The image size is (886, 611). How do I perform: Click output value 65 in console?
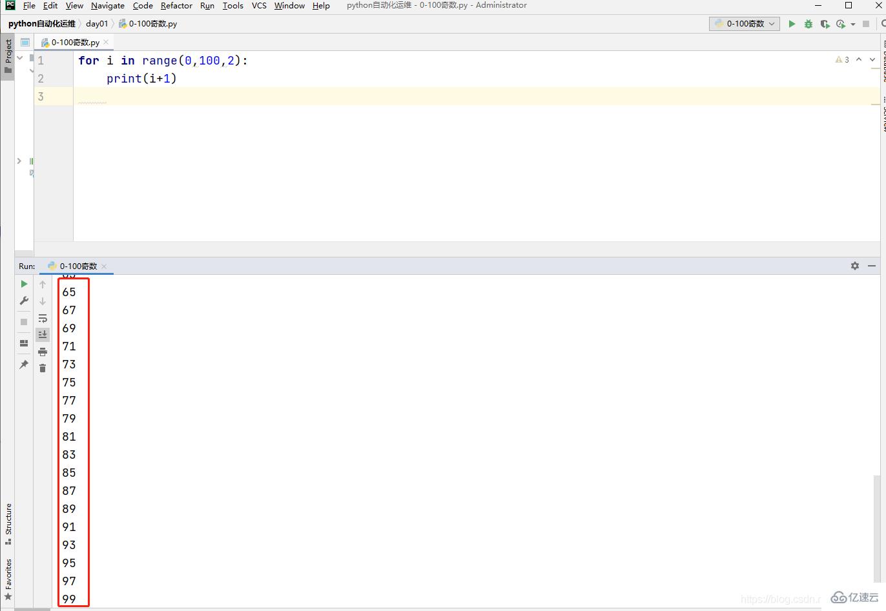coord(69,292)
